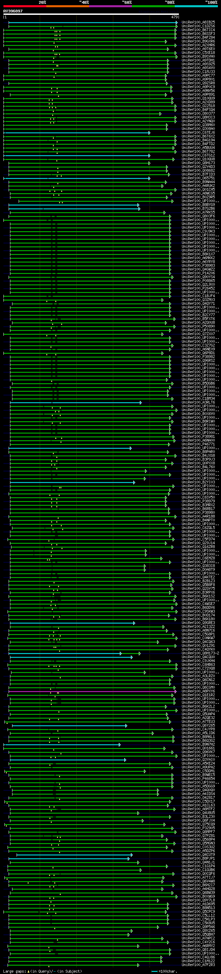Click the cyan ~100% identity scale segment
221x974 pixels.
[196, 6]
